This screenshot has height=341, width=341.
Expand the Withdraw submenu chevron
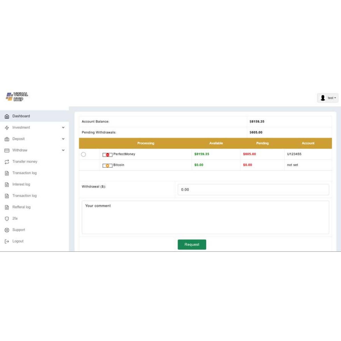point(63,150)
